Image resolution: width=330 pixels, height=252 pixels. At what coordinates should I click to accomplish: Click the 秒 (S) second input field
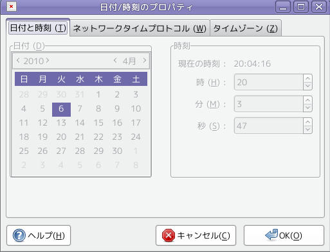(x=269, y=126)
